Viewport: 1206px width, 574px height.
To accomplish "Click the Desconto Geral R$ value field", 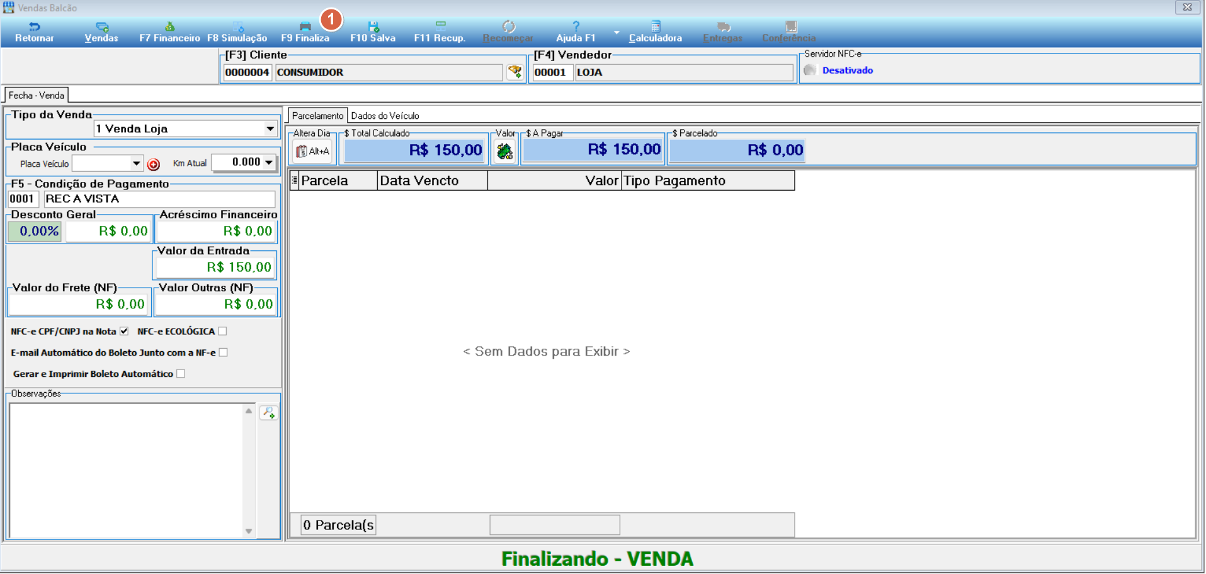I will [x=108, y=231].
